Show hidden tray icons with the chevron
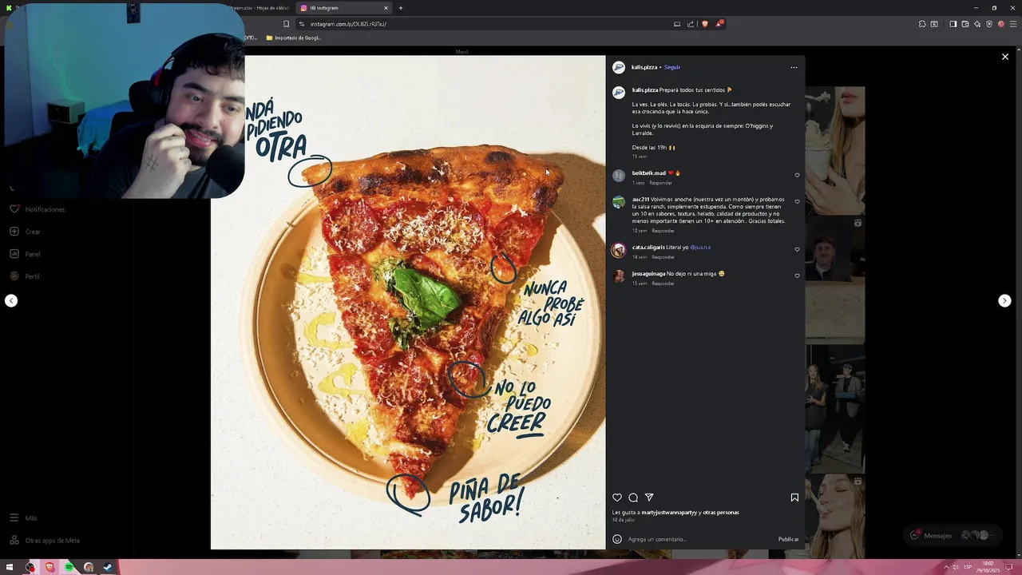This screenshot has height=575, width=1022. tap(946, 567)
